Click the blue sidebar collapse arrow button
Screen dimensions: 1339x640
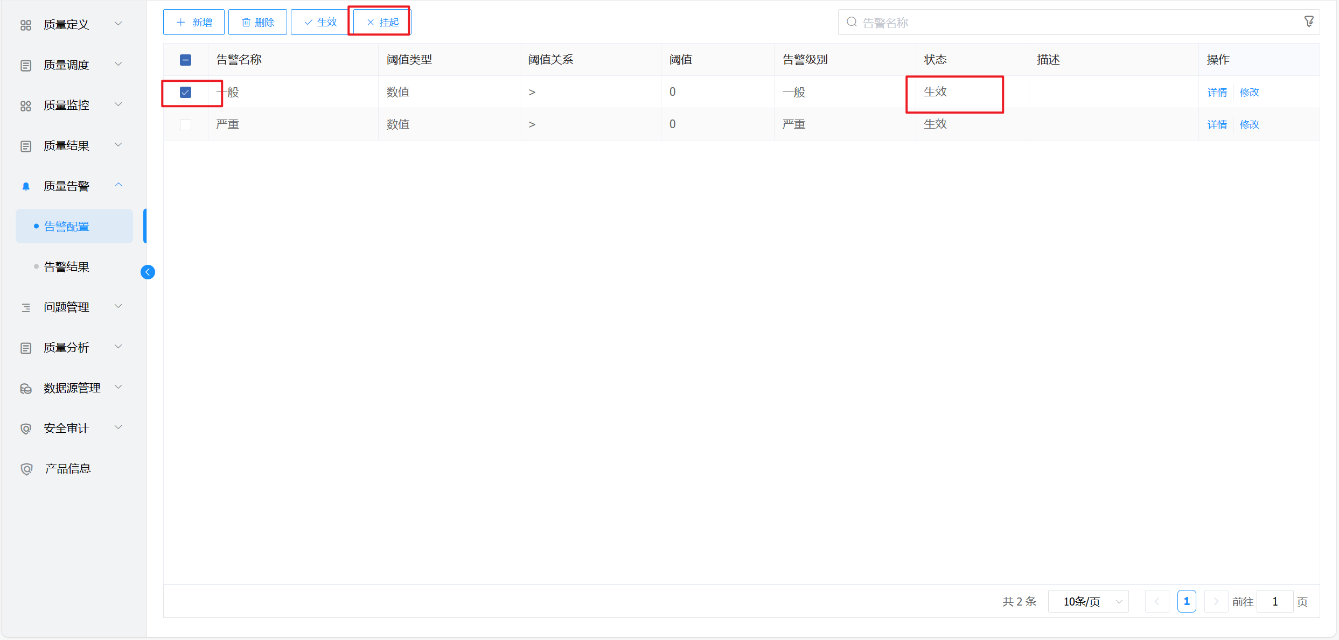click(x=148, y=272)
